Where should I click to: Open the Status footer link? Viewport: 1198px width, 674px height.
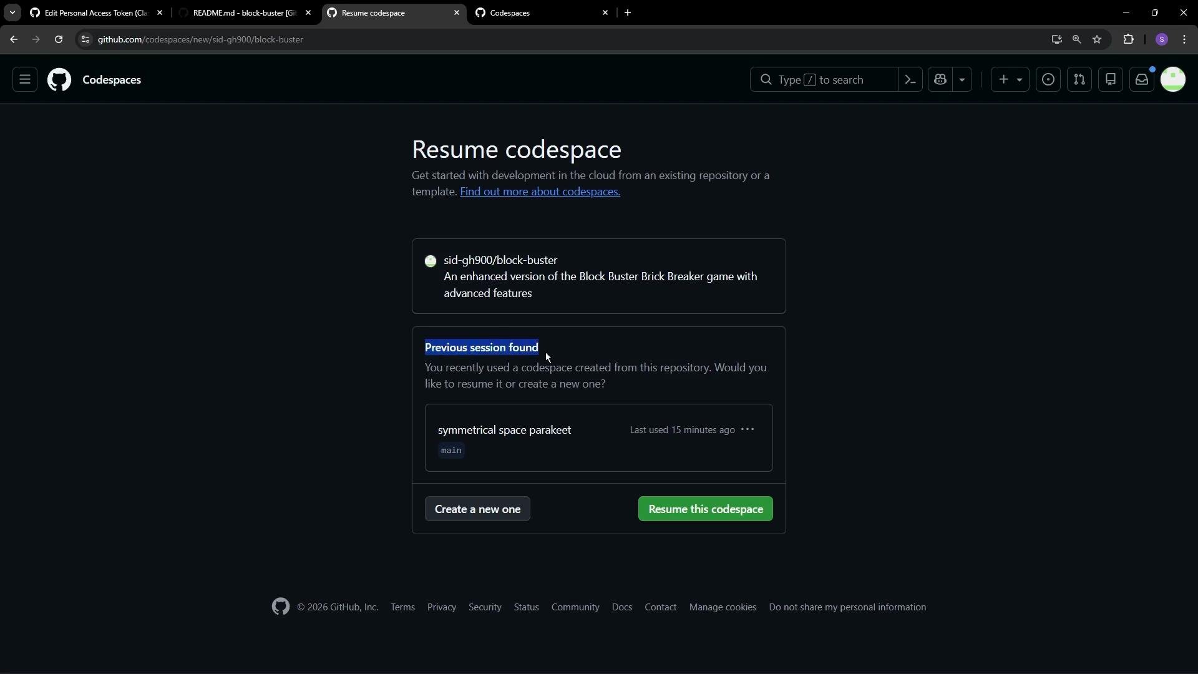click(526, 607)
